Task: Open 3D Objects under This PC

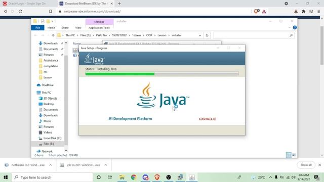Action: coord(50,99)
